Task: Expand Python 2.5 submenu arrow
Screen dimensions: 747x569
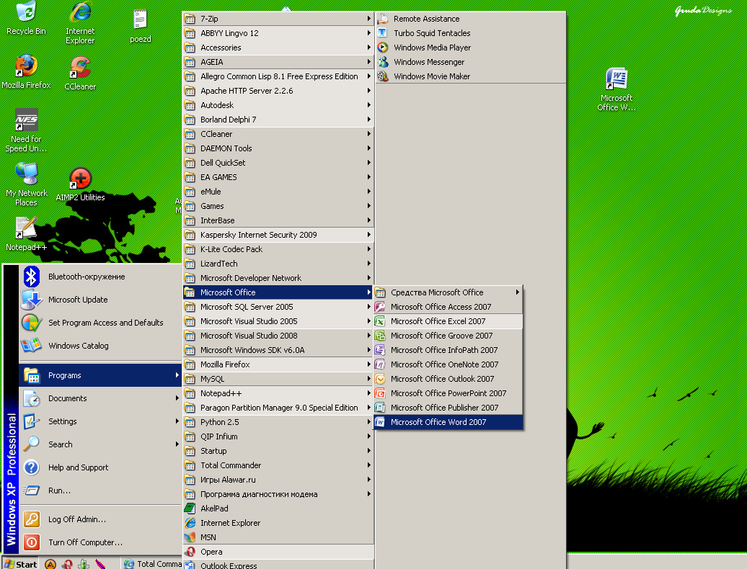Action: pyautogui.click(x=368, y=422)
